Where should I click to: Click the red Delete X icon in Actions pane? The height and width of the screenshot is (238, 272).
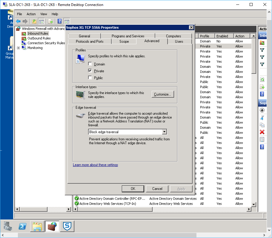(x=262, y=132)
